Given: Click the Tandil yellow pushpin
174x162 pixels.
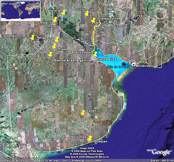Looking at the screenshot, I should pyautogui.click(x=83, y=113).
